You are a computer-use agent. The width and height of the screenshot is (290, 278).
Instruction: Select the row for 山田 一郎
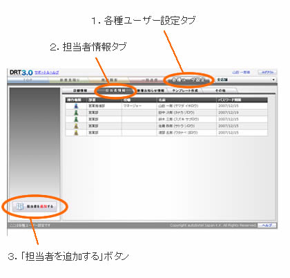tap(166, 106)
